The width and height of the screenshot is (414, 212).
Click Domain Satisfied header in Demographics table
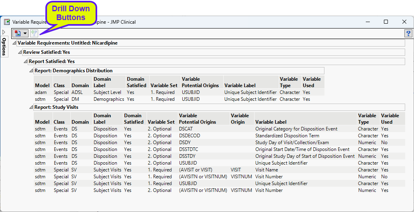point(137,82)
